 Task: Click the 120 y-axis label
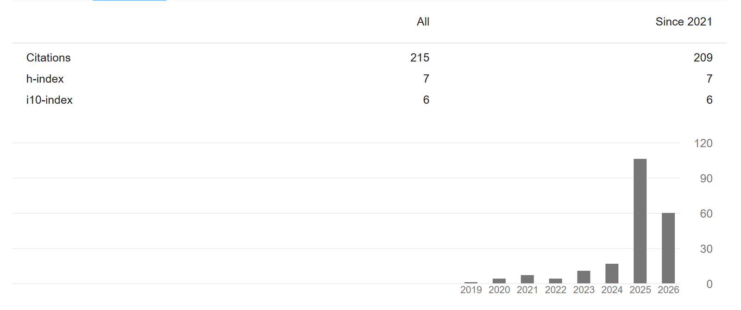point(703,143)
